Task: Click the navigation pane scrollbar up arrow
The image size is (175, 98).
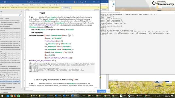Action: tap(22, 21)
